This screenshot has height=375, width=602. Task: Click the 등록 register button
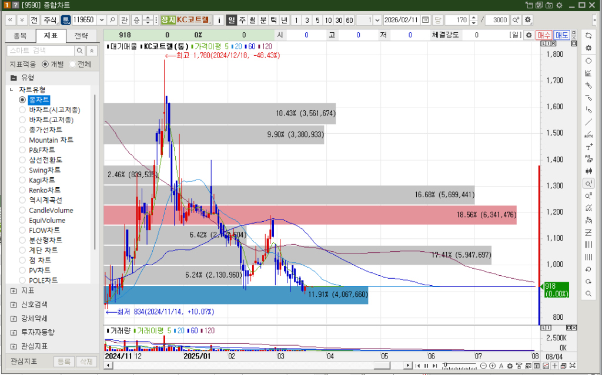tap(63, 362)
